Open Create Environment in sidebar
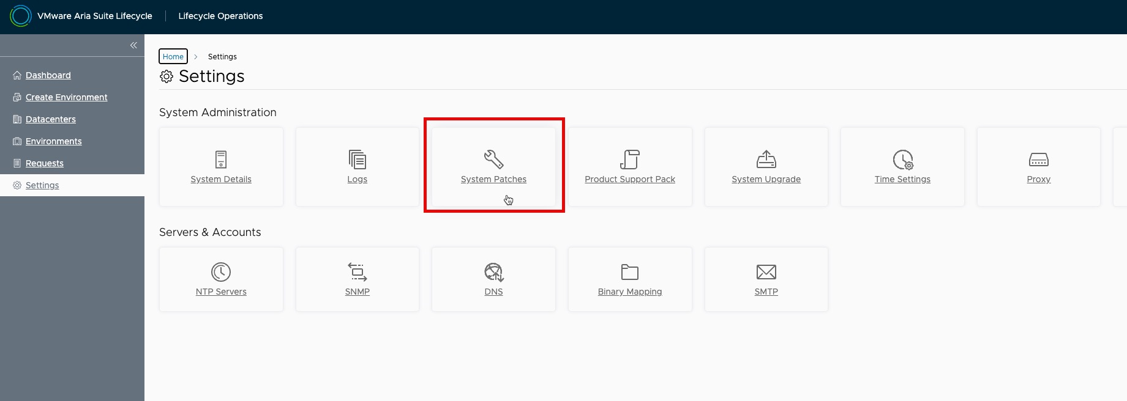Image resolution: width=1127 pixels, height=401 pixels. tap(66, 97)
